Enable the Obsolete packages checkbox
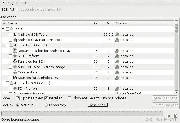The height and width of the screenshot is (123, 180). 70,98
